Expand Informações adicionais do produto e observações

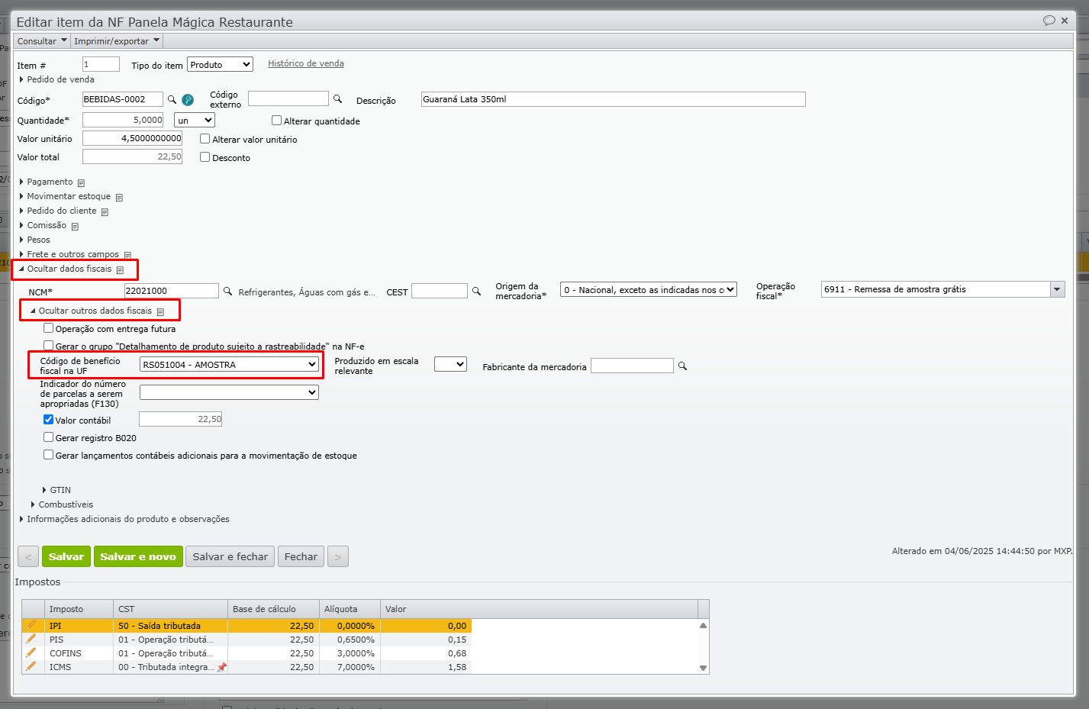pos(124,519)
